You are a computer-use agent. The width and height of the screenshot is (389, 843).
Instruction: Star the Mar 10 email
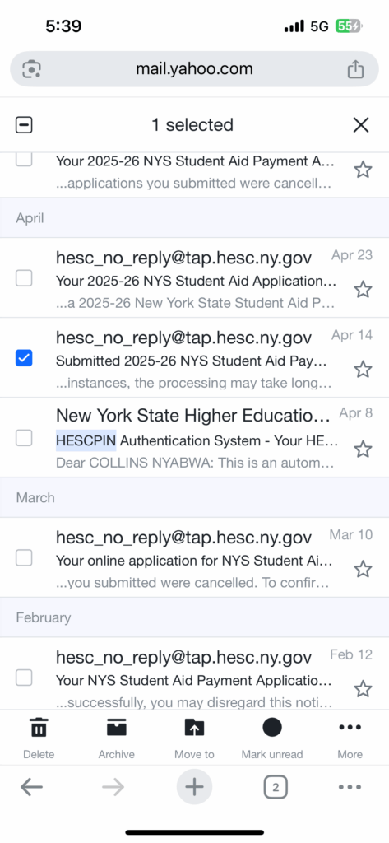click(364, 569)
